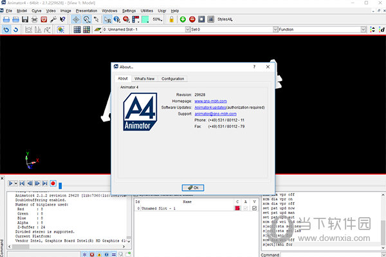Click the red record button
386x257 pixels.
point(53,184)
